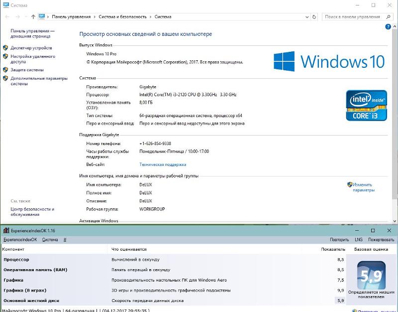
Task: Click shield icon beside Дополнительные параметры системы
Action: click(5, 78)
